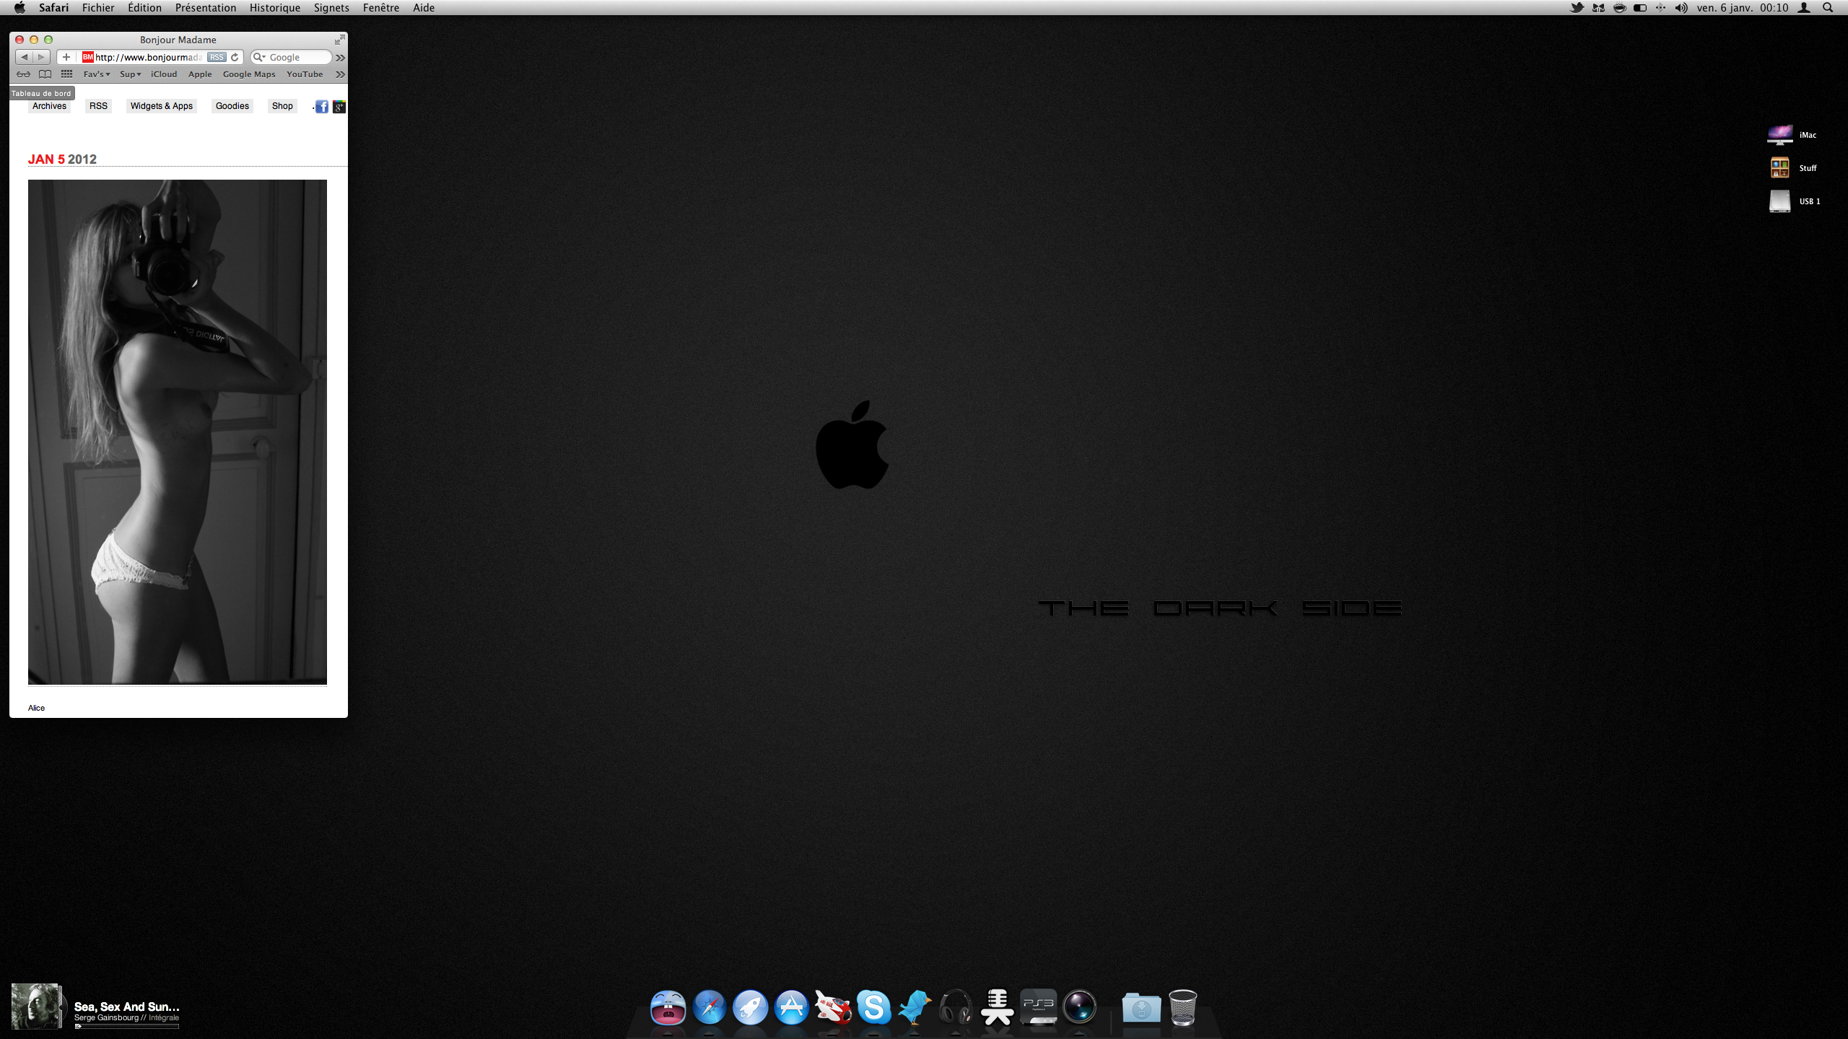
Task: Open the Safari menu
Action: [54, 8]
